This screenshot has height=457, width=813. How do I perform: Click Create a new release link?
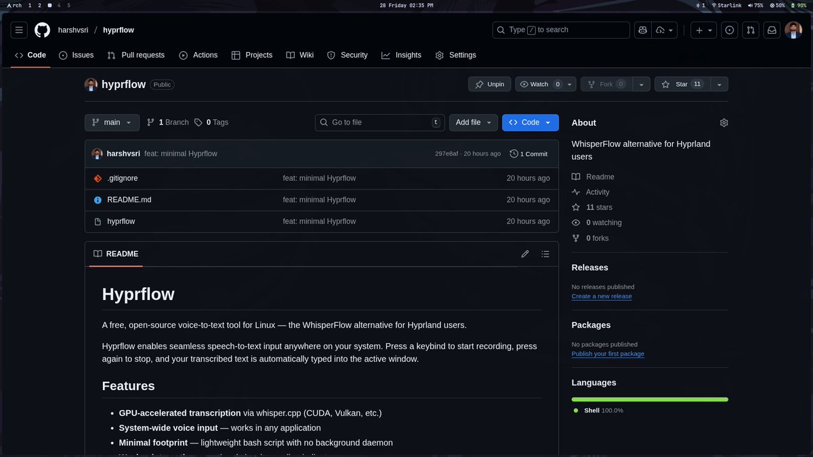(602, 297)
